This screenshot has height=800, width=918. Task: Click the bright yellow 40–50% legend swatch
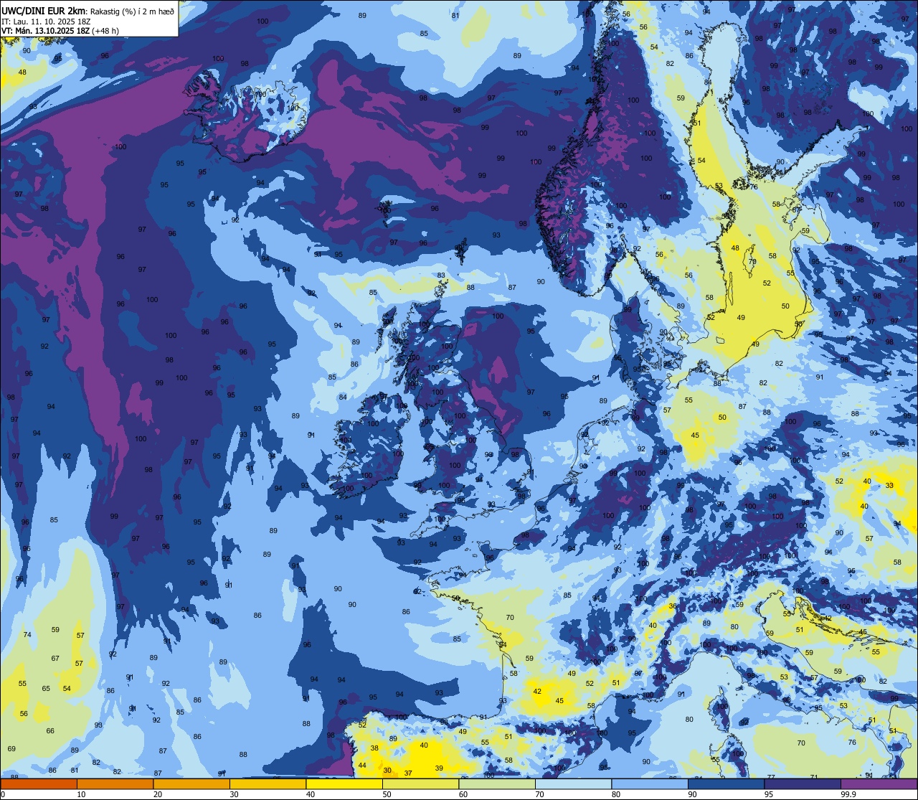click(344, 783)
